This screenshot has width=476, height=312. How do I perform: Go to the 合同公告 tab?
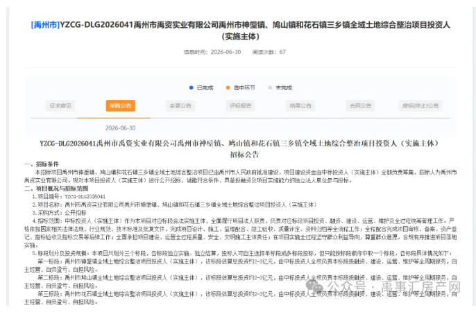pyautogui.click(x=361, y=105)
